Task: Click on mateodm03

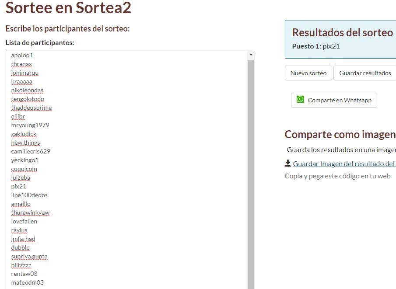Action: click(x=27, y=283)
